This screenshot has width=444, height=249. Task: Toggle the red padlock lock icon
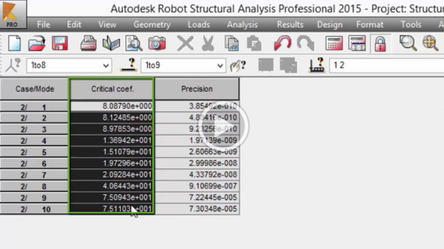point(381,43)
